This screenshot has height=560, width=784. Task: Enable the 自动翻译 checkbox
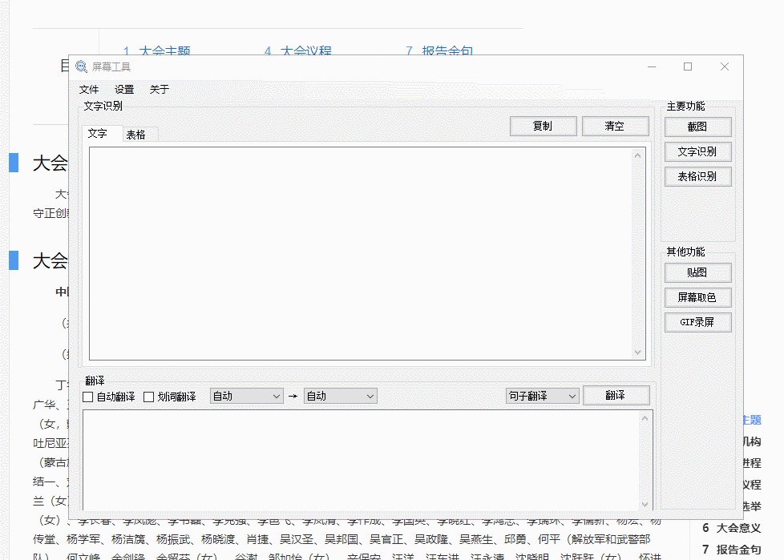pyautogui.click(x=88, y=397)
